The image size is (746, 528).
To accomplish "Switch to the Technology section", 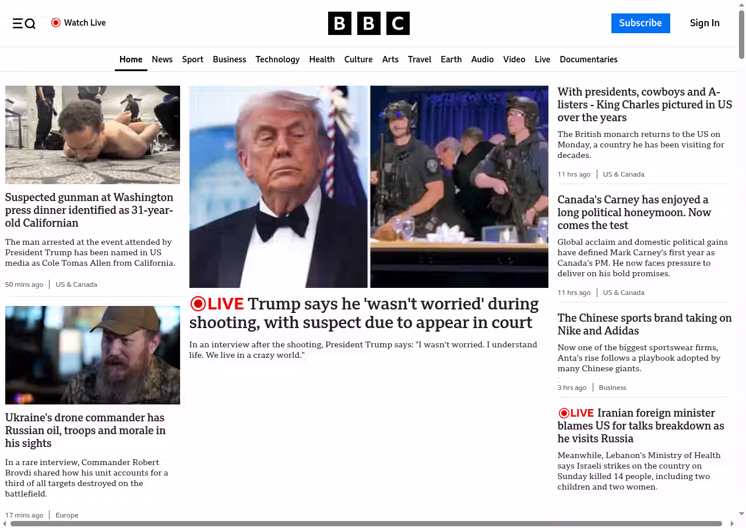I will click(277, 59).
